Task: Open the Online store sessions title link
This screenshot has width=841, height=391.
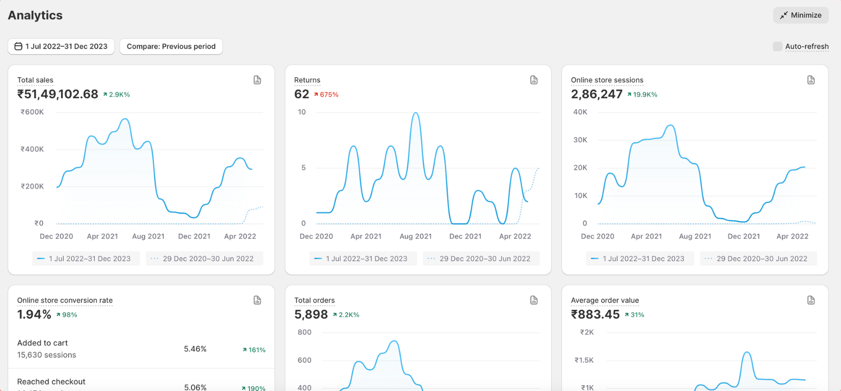Action: coord(607,80)
